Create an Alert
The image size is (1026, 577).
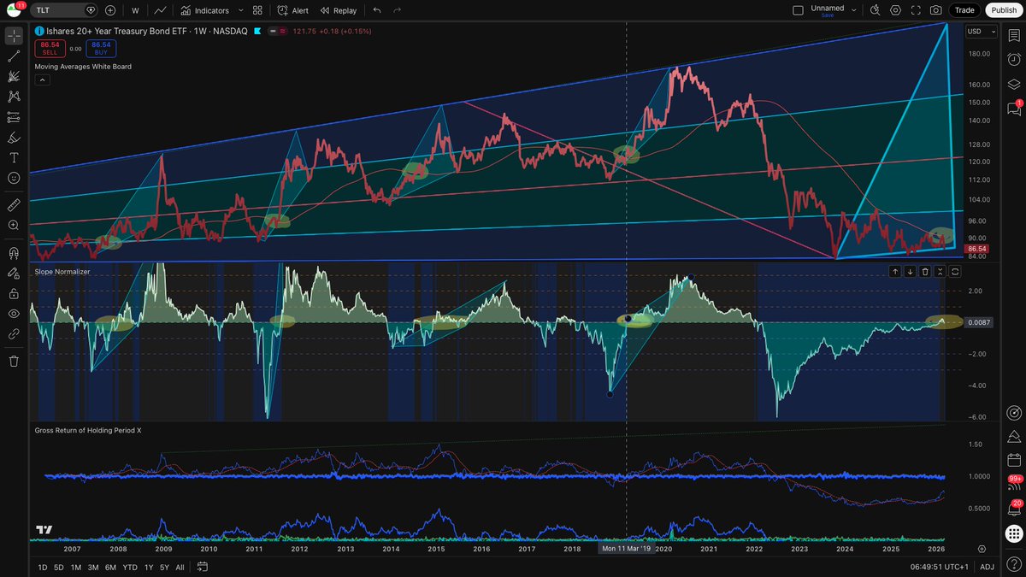click(293, 10)
